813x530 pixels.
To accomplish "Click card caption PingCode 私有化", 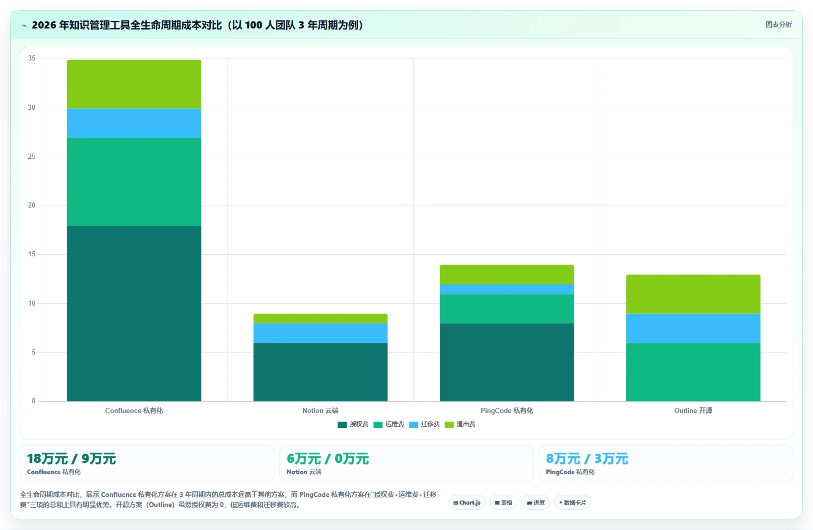I will pyautogui.click(x=570, y=472).
